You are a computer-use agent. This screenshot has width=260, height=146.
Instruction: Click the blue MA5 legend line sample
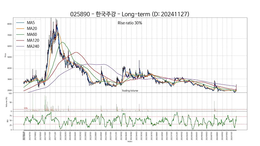[x=20, y=23]
